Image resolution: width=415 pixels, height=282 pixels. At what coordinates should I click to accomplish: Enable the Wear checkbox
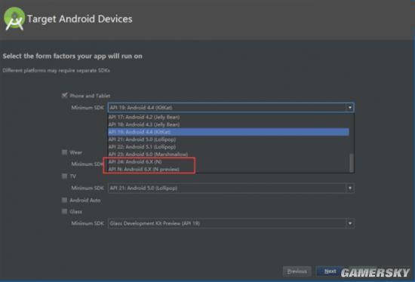click(x=64, y=152)
